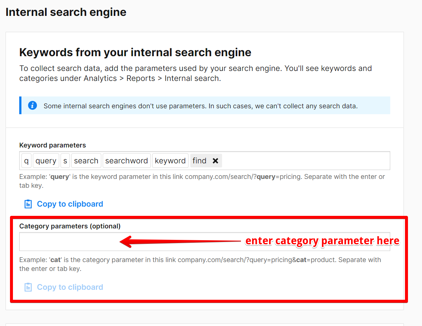
Task: Select the "query" keyword parameter tag
Action: 46,160
